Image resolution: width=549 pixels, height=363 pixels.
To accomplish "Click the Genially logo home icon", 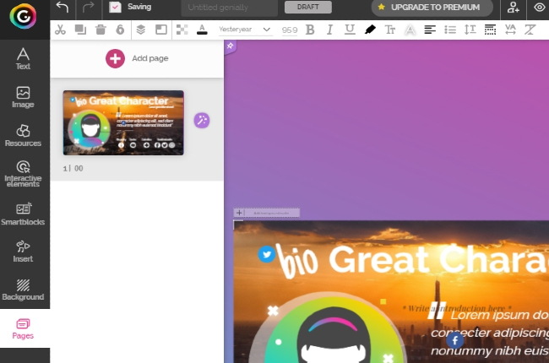I will pyautogui.click(x=23, y=16).
